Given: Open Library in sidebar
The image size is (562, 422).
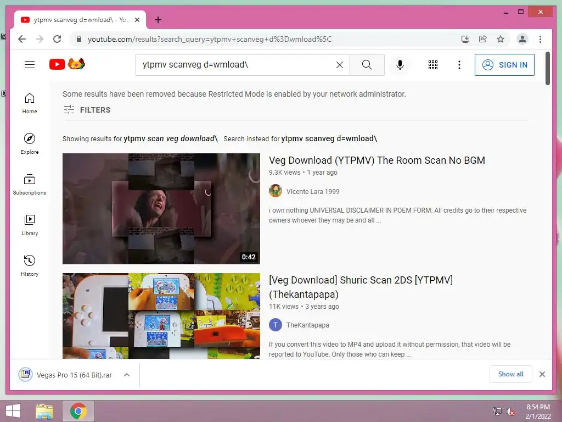Looking at the screenshot, I should (30, 225).
